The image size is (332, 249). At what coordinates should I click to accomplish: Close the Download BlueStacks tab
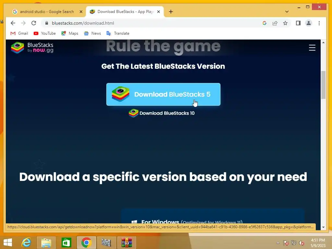[x=158, y=12]
